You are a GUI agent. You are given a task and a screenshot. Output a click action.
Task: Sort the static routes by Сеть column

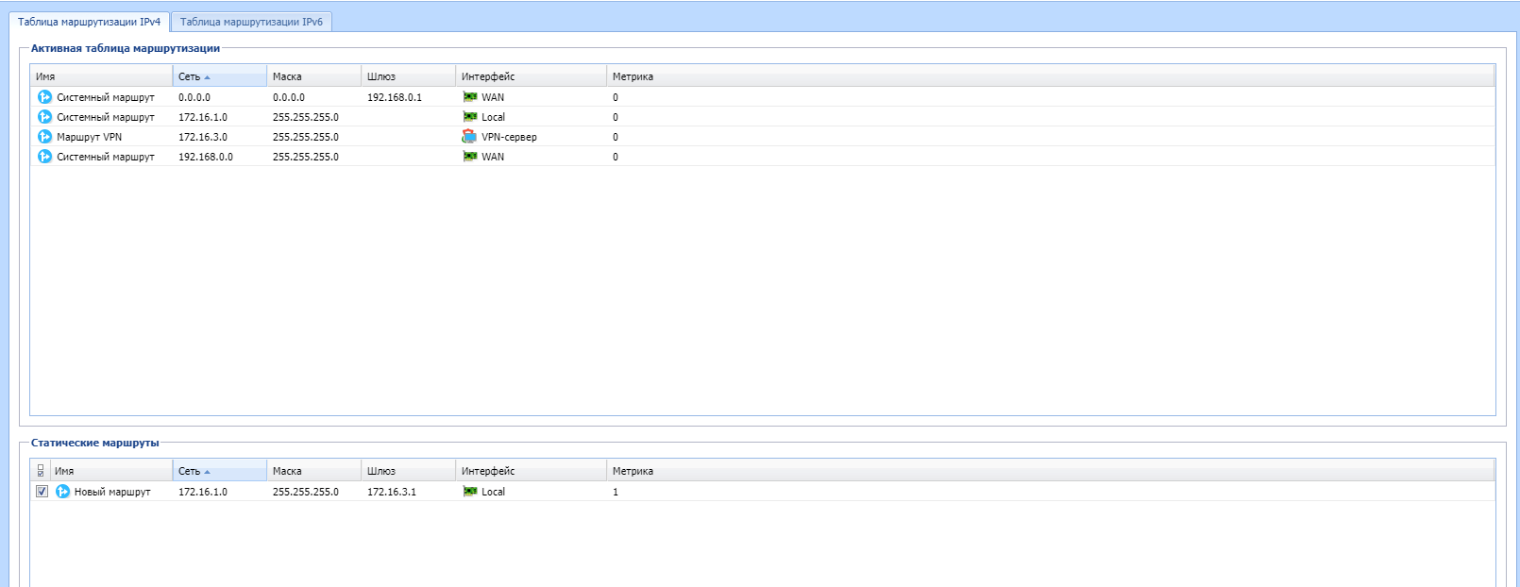[220, 471]
